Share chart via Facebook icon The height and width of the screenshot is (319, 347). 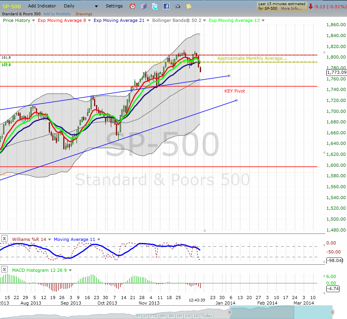pos(166,6)
